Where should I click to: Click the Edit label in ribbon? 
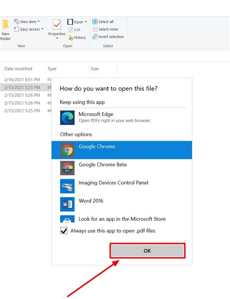point(77,30)
